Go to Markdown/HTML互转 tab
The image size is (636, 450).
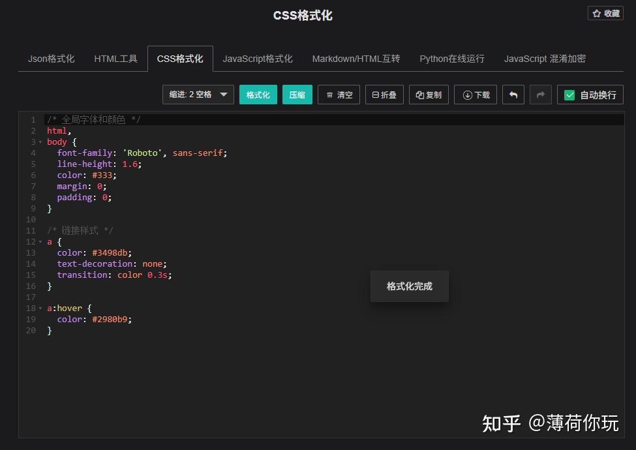356,59
